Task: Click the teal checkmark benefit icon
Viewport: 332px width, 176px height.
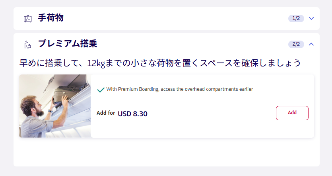Action: pyautogui.click(x=101, y=90)
